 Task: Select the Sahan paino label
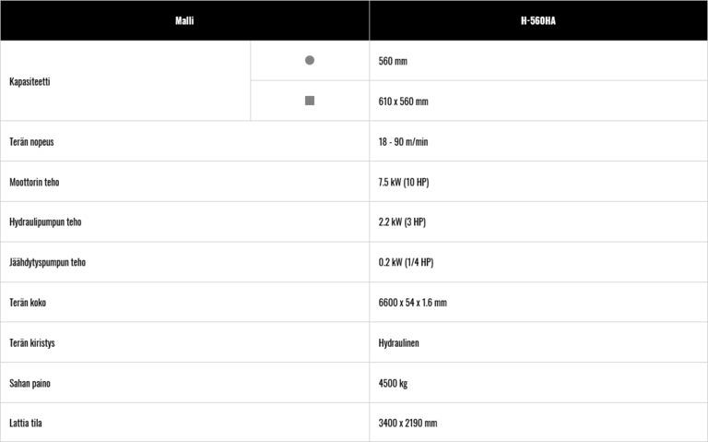point(29,383)
